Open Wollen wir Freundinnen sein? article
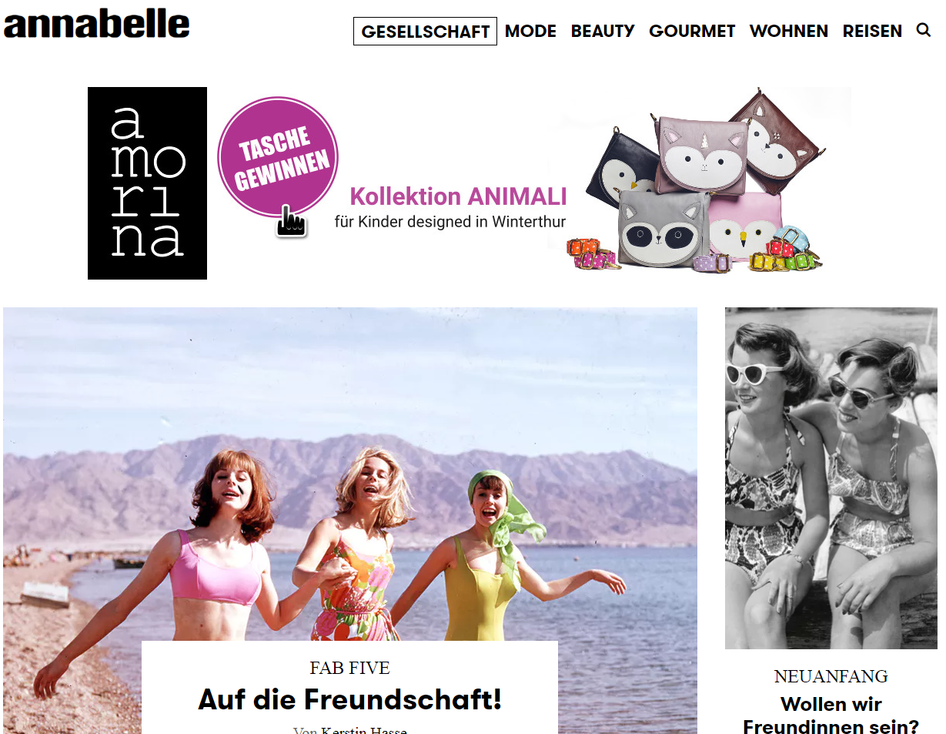The image size is (946, 734). 831,716
